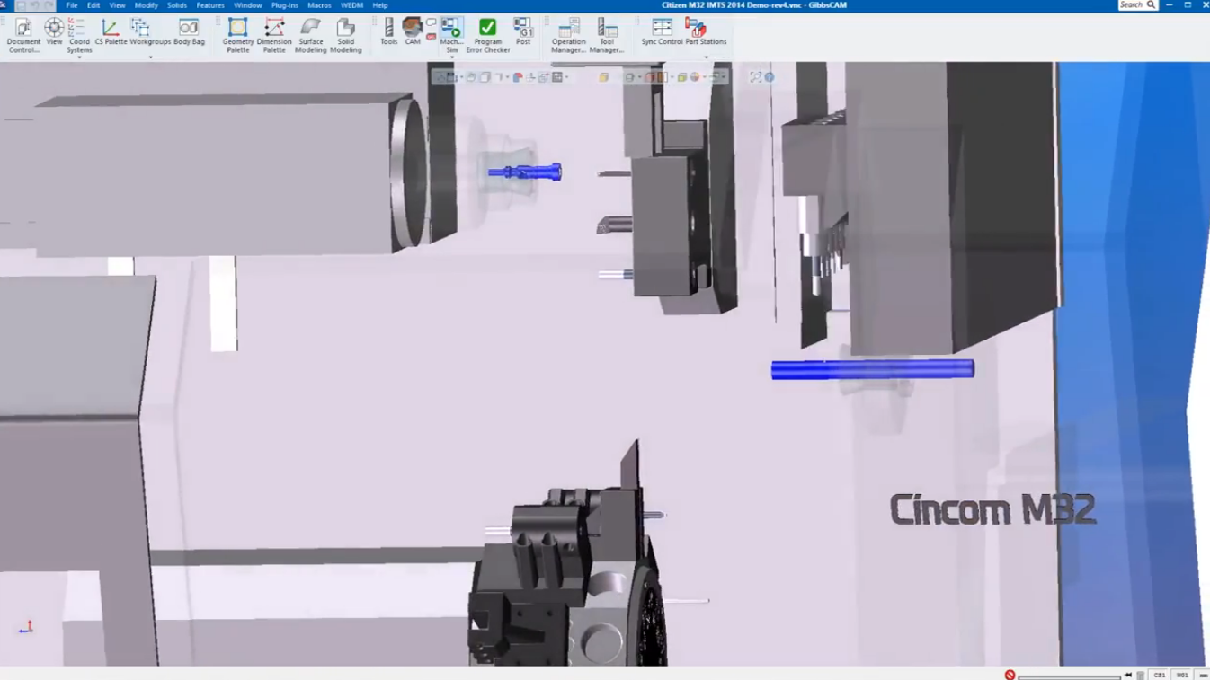Open the Modify menu

pyautogui.click(x=146, y=5)
